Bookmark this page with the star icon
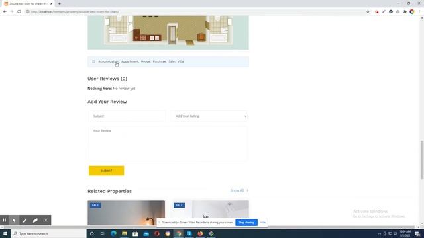The height and width of the screenshot is (238, 424). (x=368, y=12)
